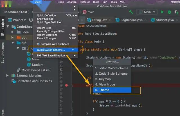Select Scratches and Consoles node
The height and width of the screenshot is (116, 180).
34,81
